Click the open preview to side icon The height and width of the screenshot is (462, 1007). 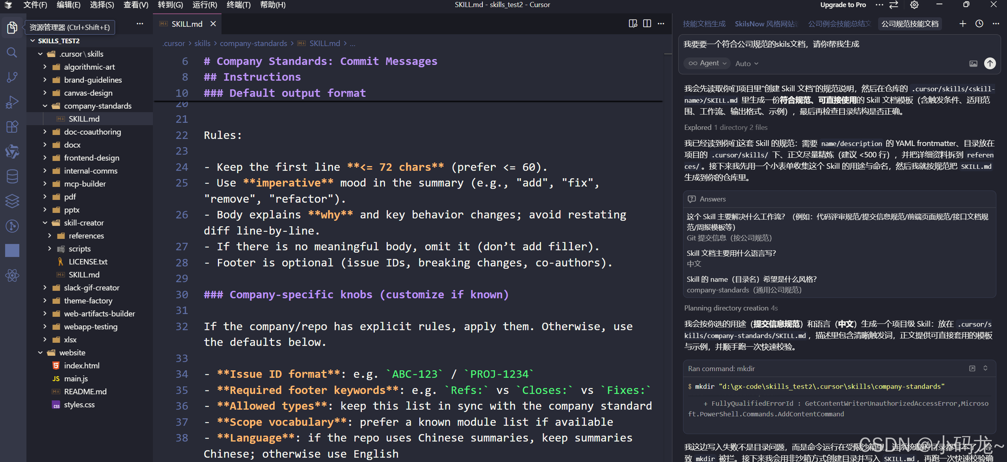(633, 24)
